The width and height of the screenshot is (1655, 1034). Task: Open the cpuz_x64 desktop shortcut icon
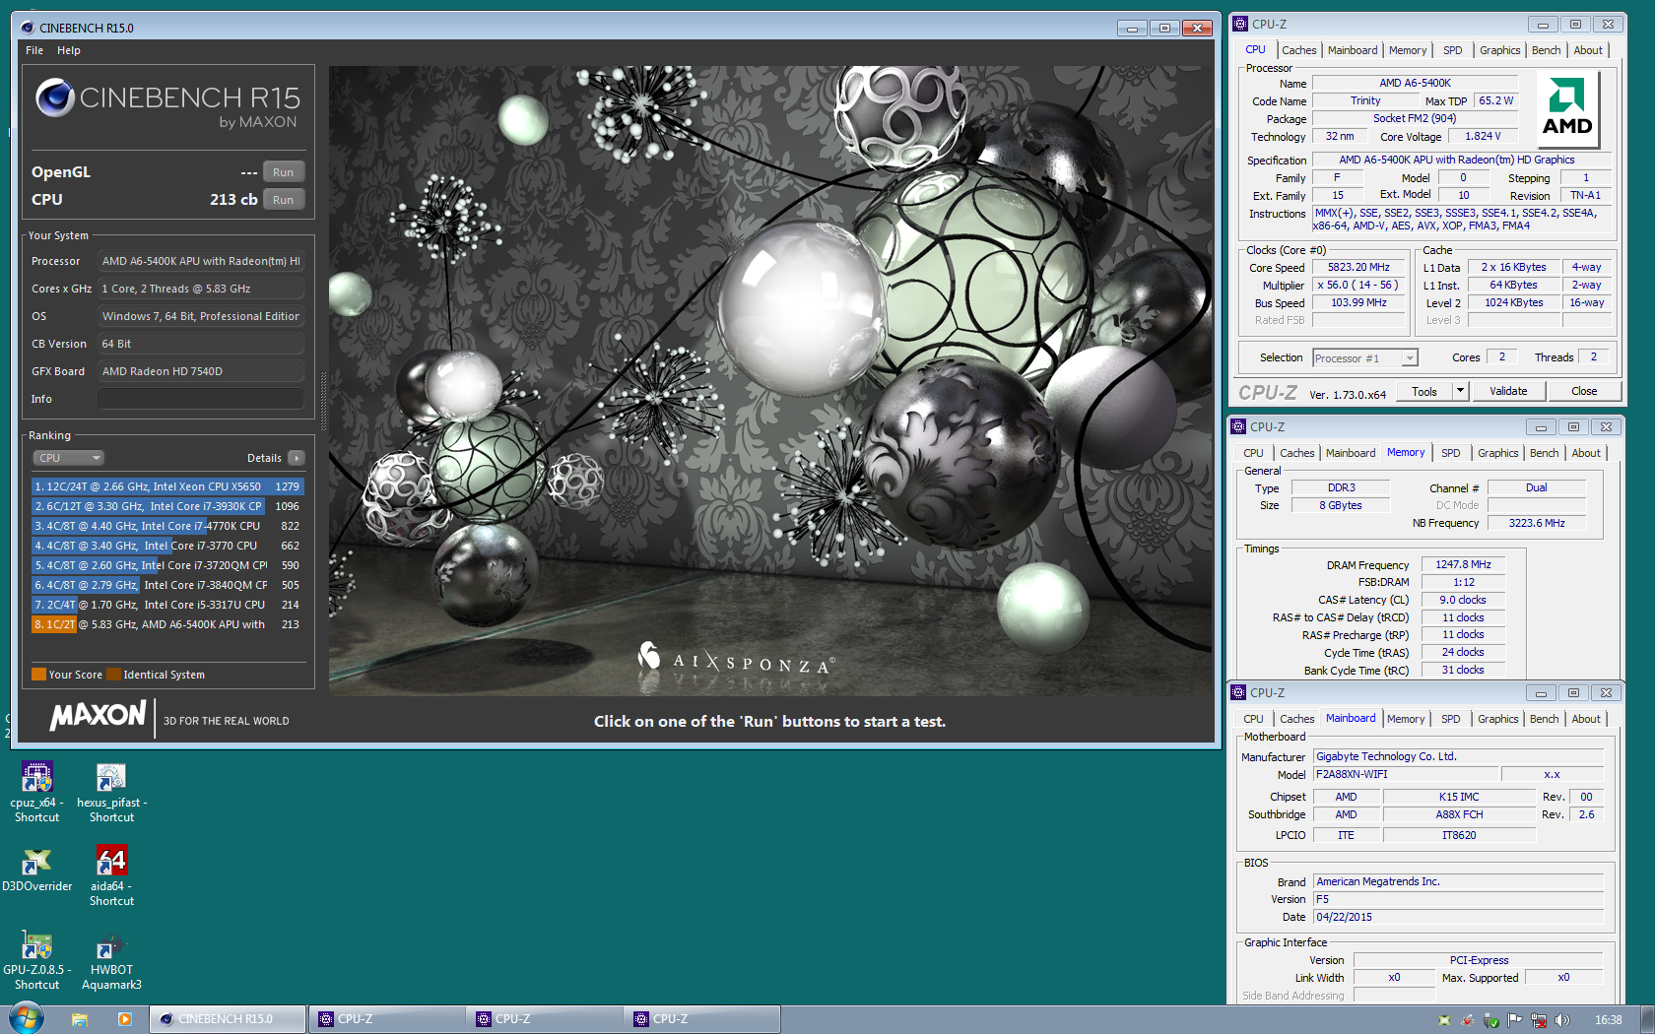click(x=36, y=778)
